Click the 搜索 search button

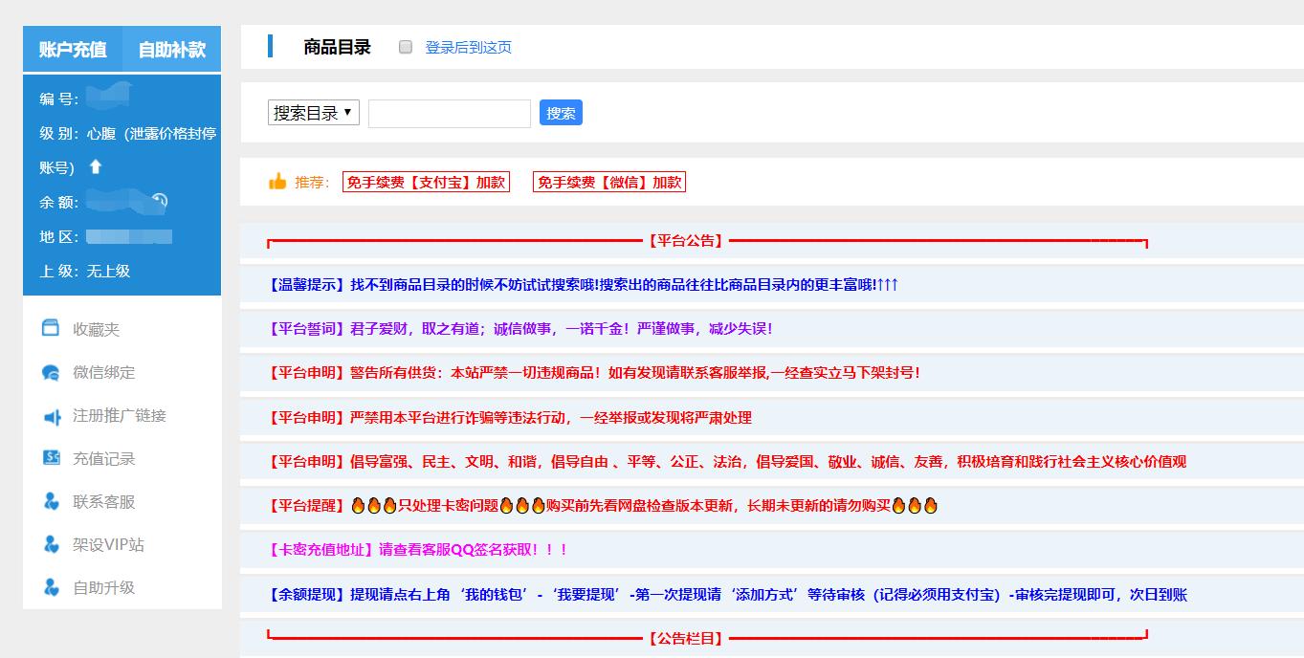[x=561, y=112]
